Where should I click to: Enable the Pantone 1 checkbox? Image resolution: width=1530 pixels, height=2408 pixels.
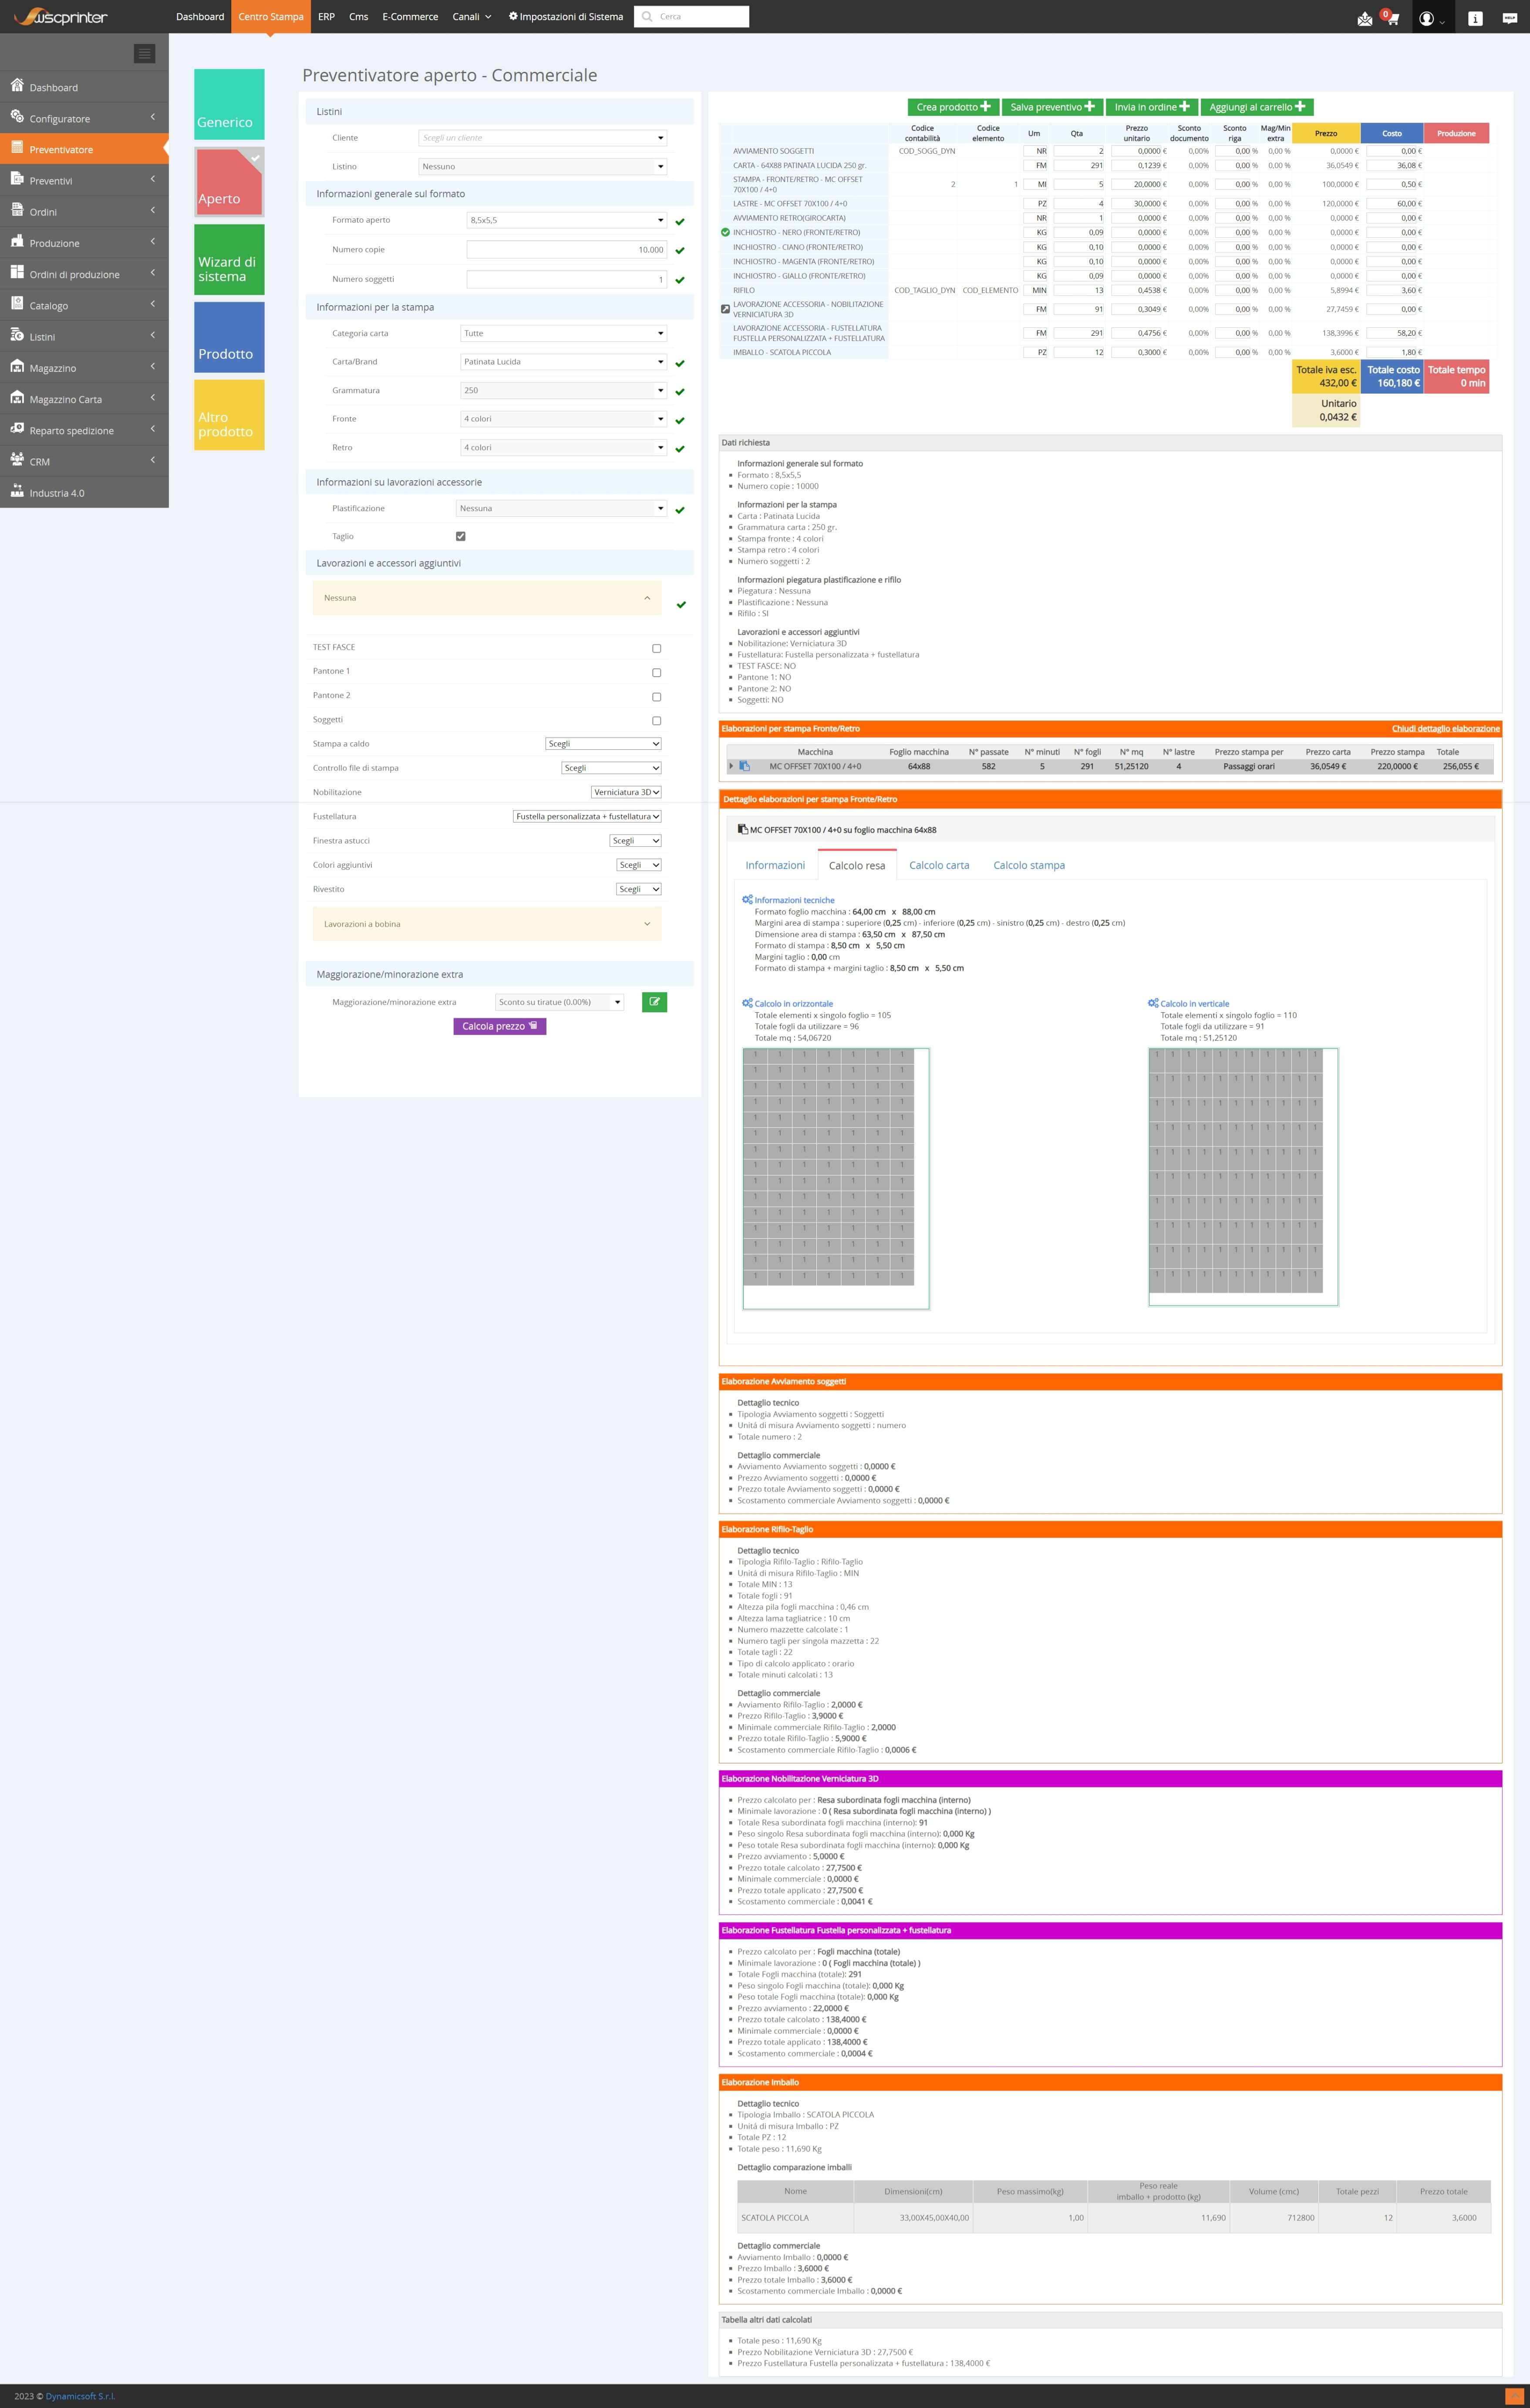(656, 672)
